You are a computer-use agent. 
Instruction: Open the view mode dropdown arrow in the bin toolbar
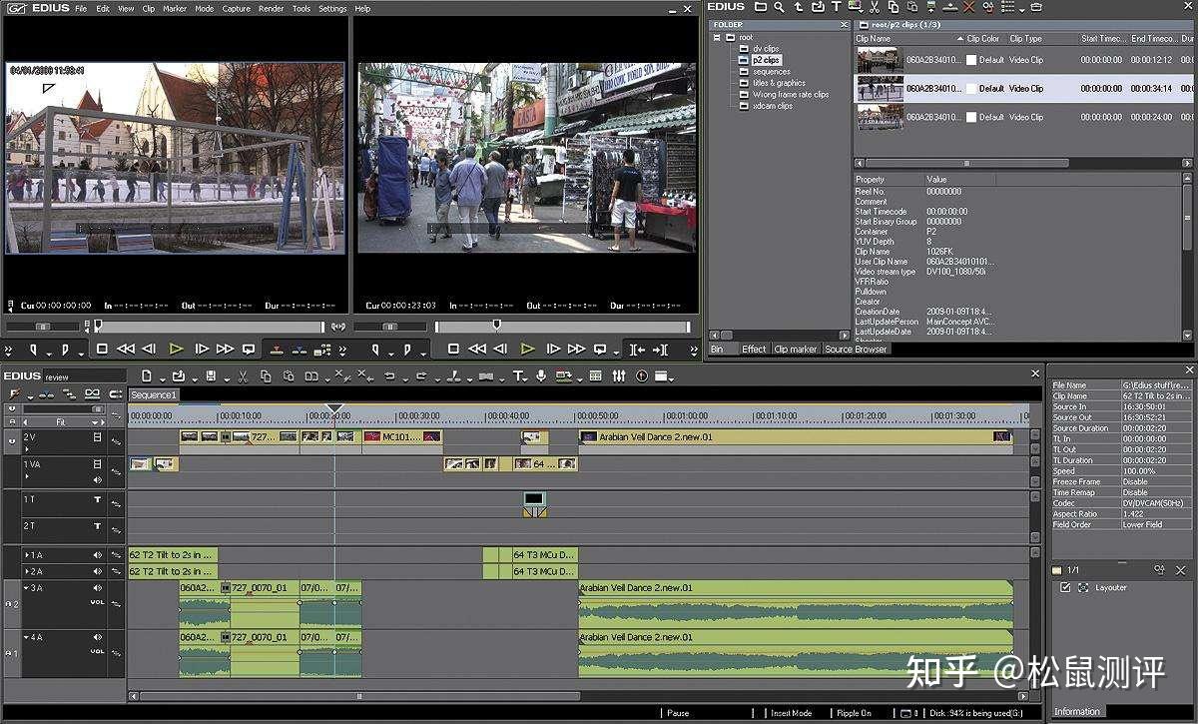(1022, 8)
